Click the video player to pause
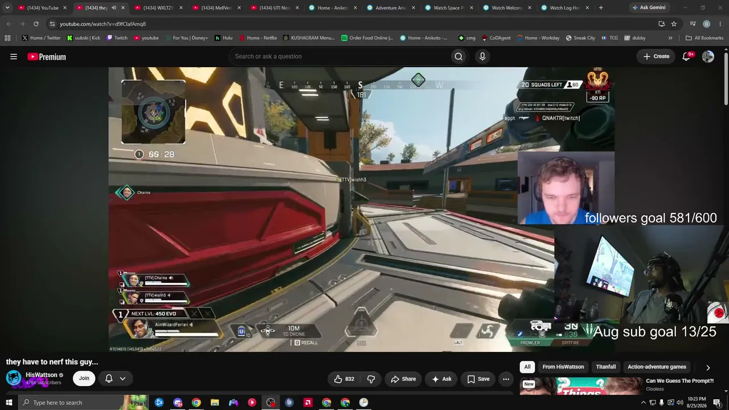 tap(362, 210)
